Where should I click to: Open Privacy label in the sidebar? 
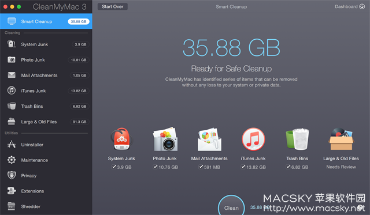pyautogui.click(x=29, y=176)
